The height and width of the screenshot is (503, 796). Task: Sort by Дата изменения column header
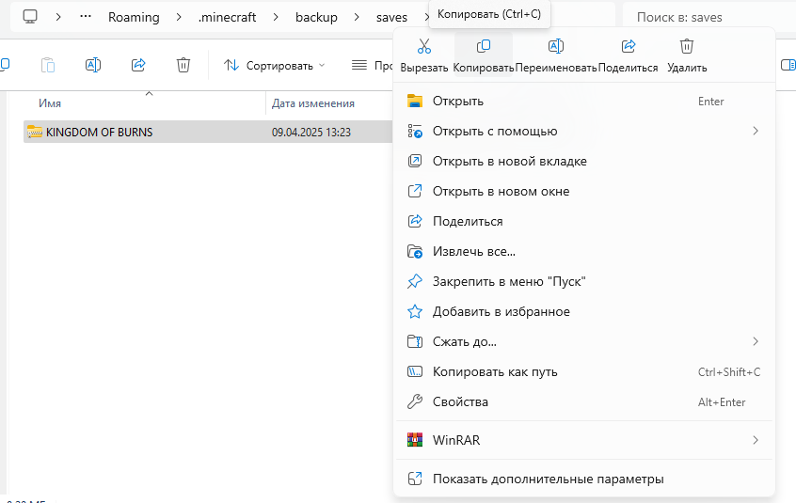pyautogui.click(x=313, y=103)
